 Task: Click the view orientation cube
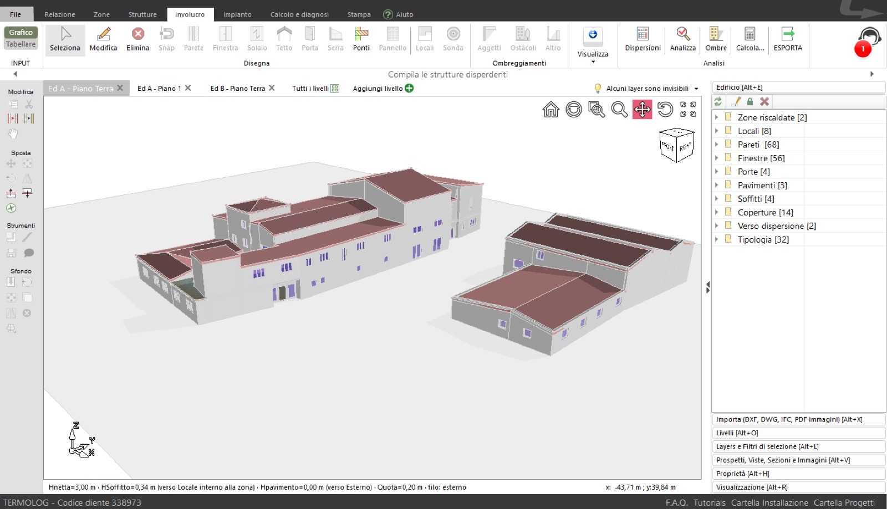[676, 145]
